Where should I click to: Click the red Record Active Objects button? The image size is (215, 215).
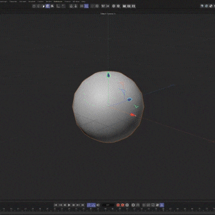coord(118,205)
